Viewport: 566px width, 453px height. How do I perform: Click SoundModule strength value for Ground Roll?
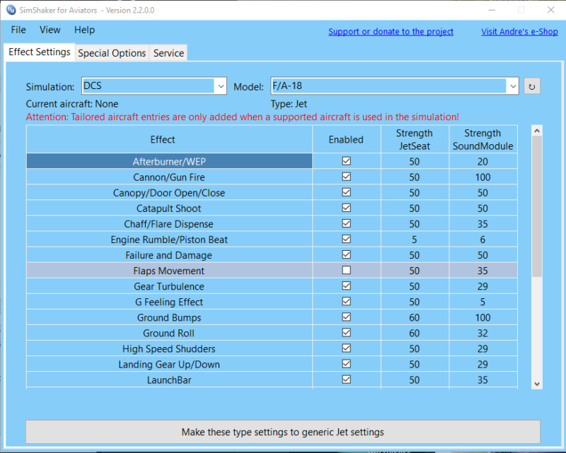[483, 334]
